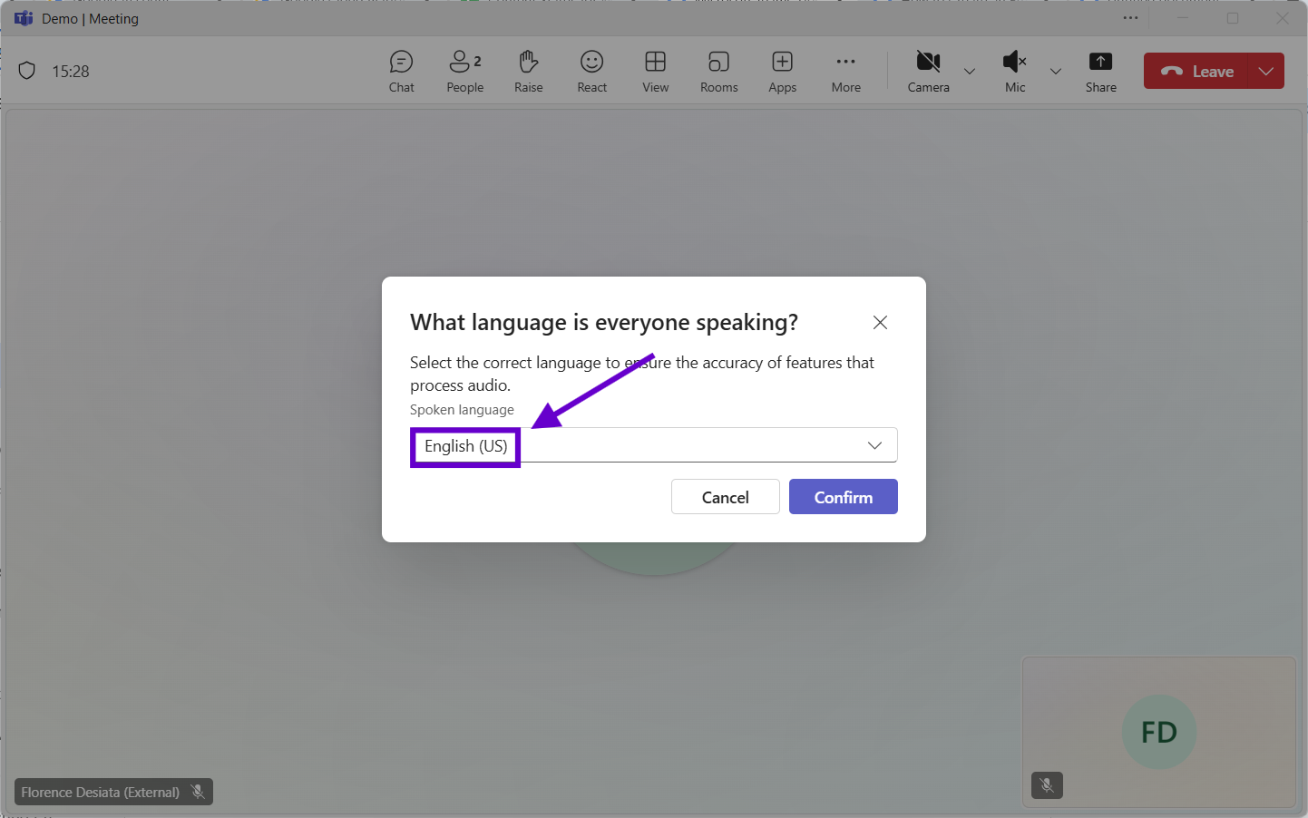Click the FD participant thumbnail

[1159, 732]
